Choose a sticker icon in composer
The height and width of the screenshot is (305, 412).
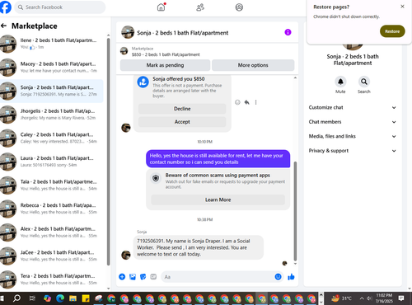point(143,277)
